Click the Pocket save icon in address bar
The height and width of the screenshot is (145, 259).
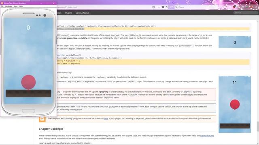pos(163,7)
